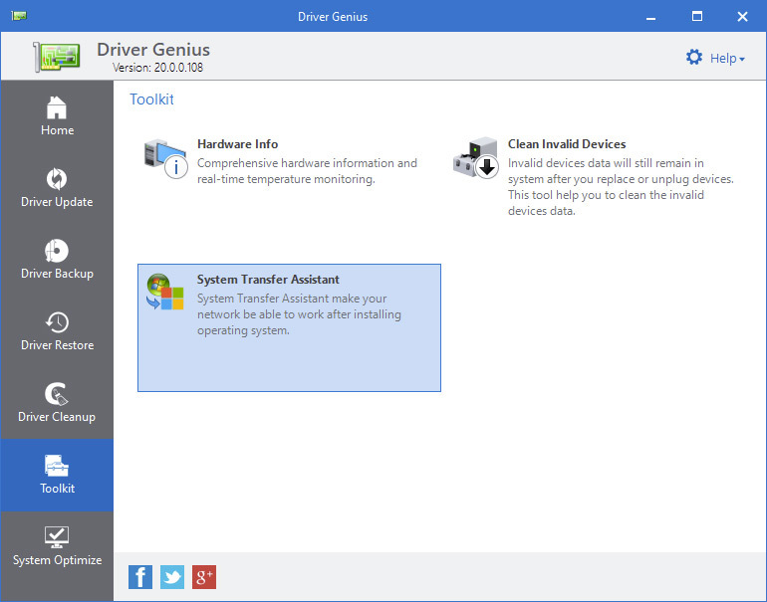The image size is (767, 602).
Task: Click the settings gear icon near Help
Action: [693, 57]
